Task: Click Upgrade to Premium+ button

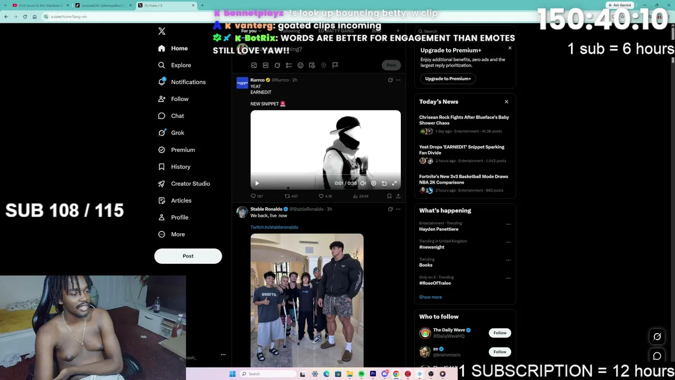Action: point(448,79)
